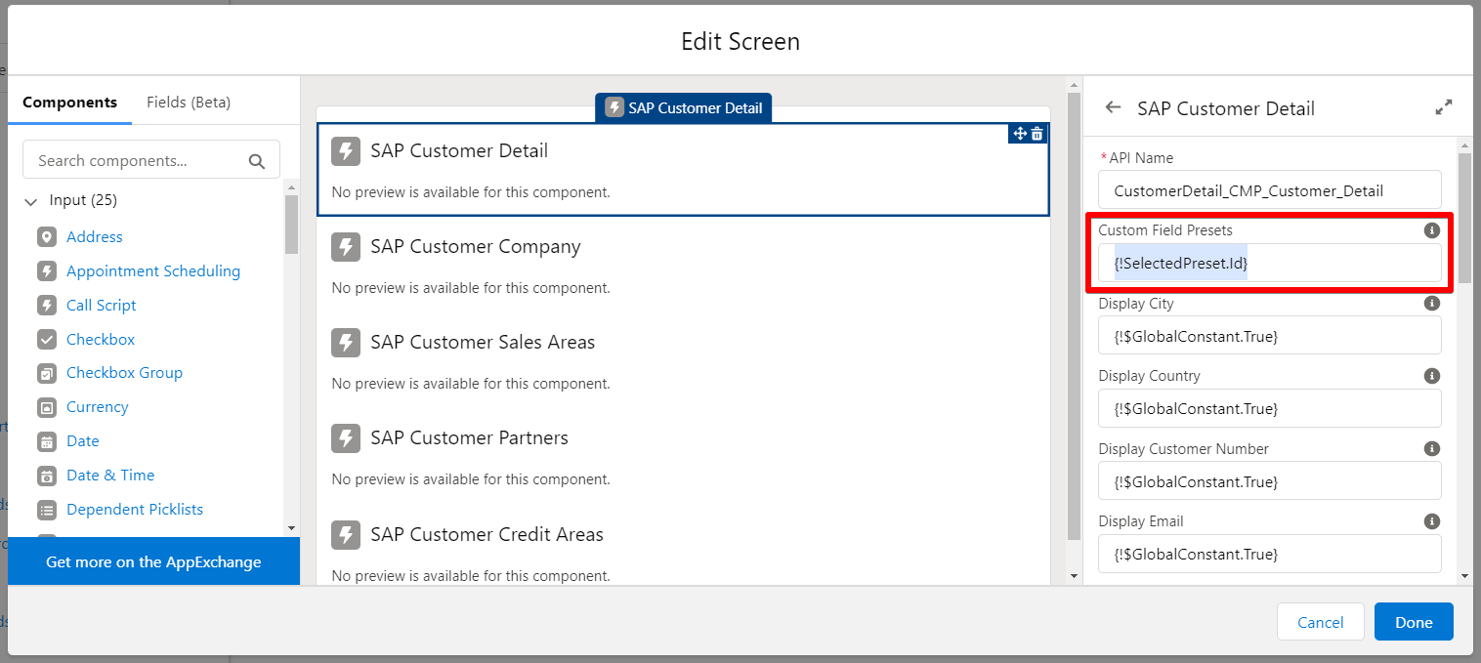Image resolution: width=1481 pixels, height=663 pixels.
Task: Click the Currency component icon
Action: tap(47, 407)
